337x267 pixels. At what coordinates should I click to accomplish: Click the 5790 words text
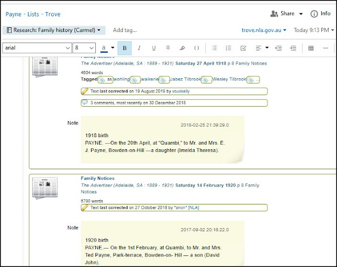(x=92, y=201)
